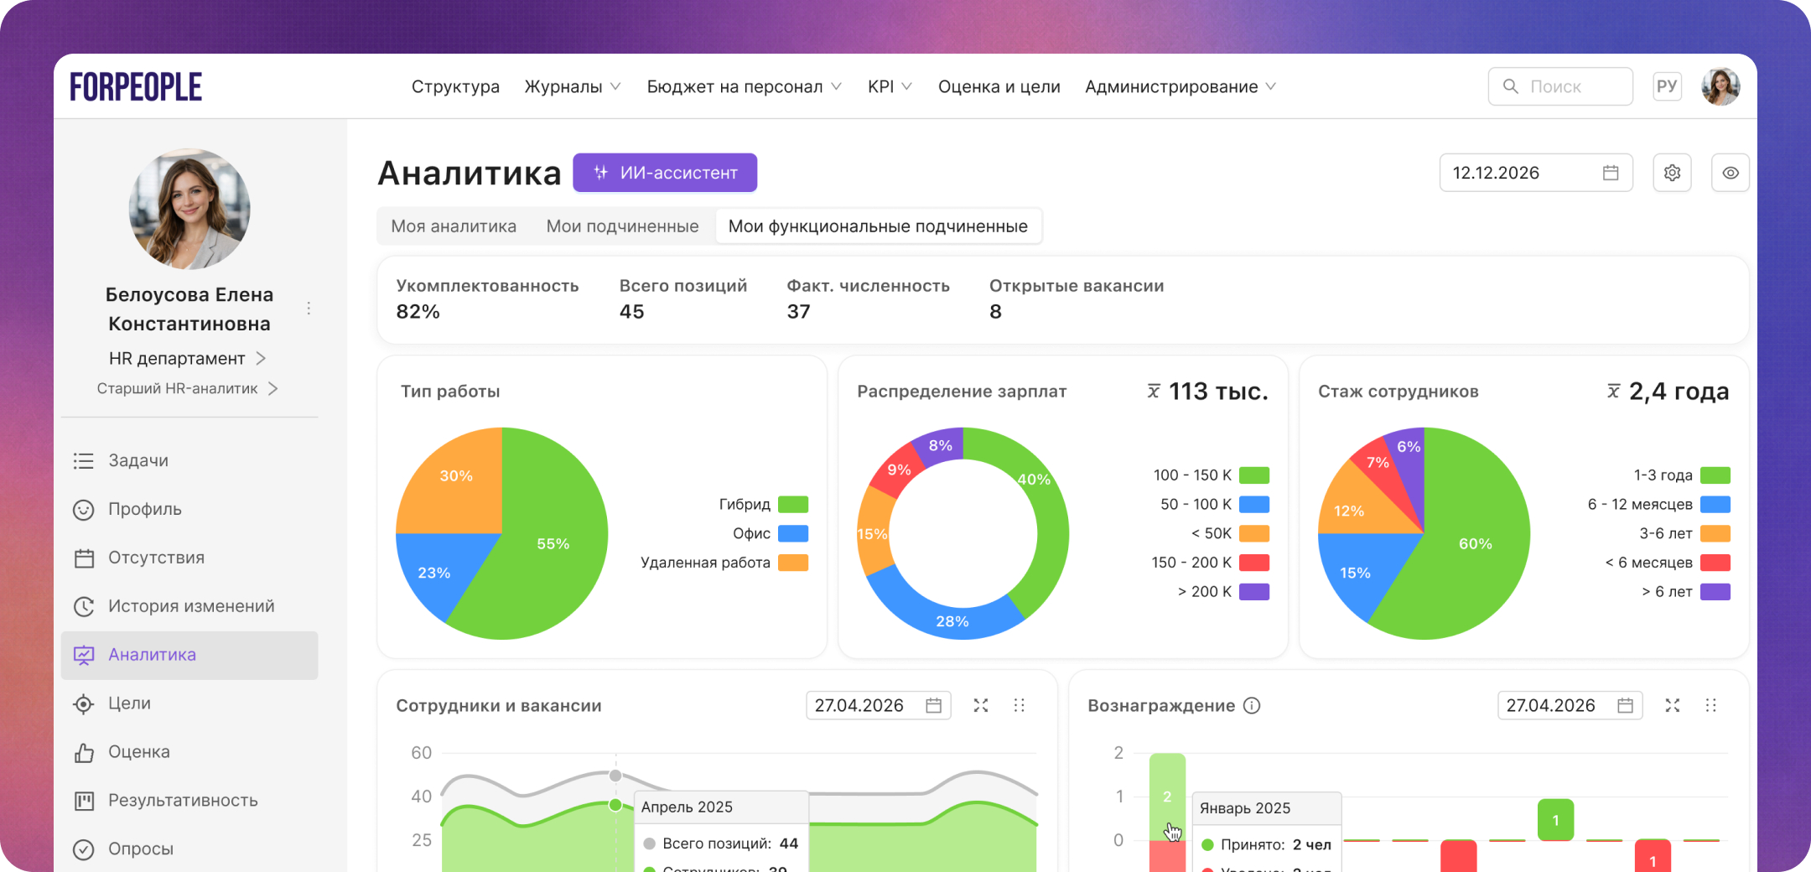Click drag handle dots of Вознаграждение widget
This screenshot has height=872, width=1811.
pyautogui.click(x=1711, y=705)
